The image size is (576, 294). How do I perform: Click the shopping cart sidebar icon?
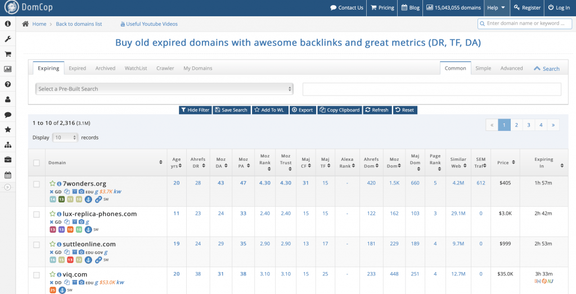tap(8, 54)
